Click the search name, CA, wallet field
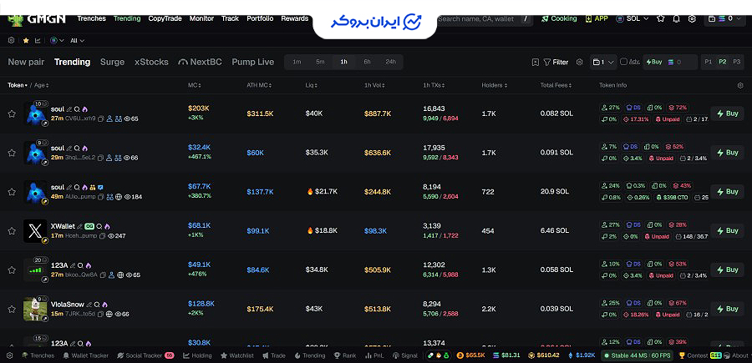Image resolution: width=752 pixels, height=363 pixels. coord(485,18)
